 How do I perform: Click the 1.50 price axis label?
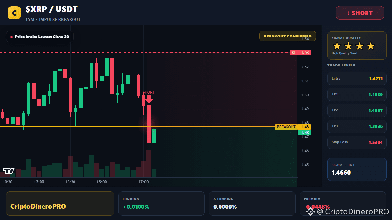305,95
